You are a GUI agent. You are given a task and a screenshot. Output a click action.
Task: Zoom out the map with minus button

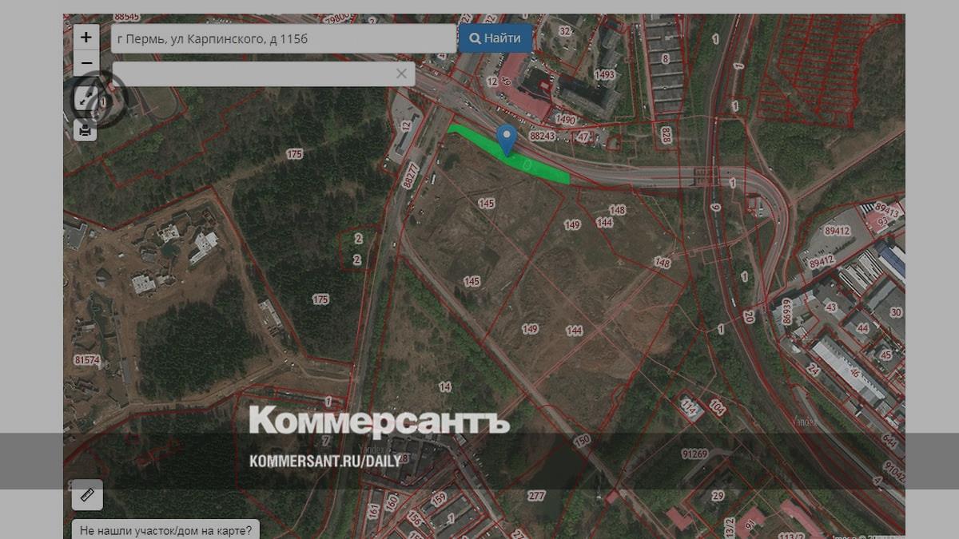click(86, 63)
